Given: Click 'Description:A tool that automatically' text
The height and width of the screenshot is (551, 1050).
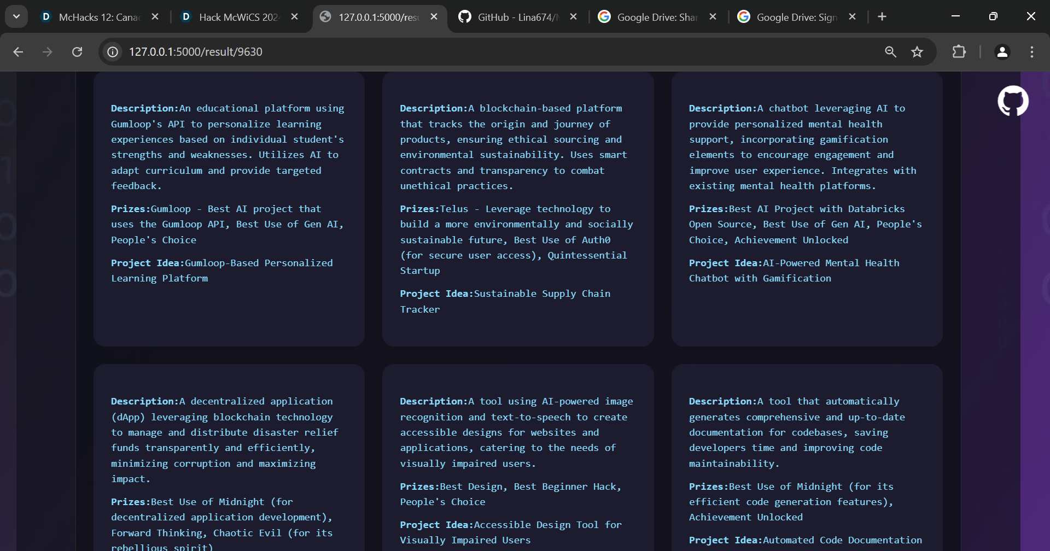Looking at the screenshot, I should [x=794, y=401].
